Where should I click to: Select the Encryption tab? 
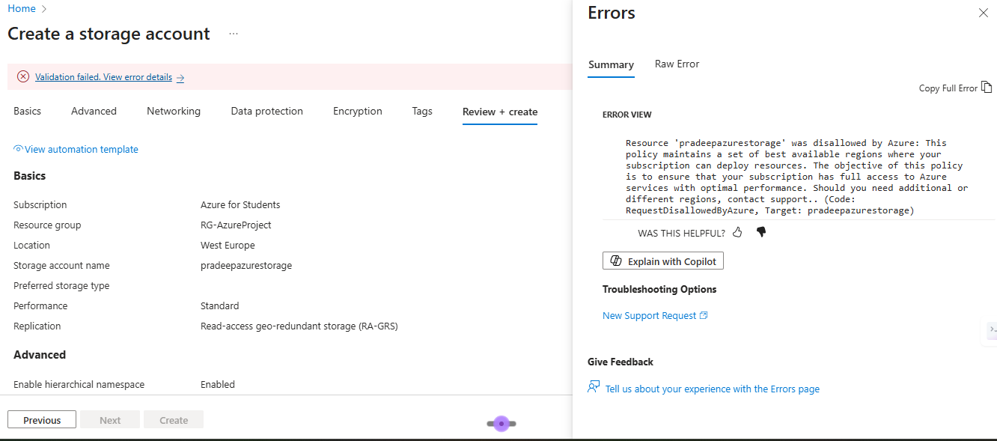[357, 111]
